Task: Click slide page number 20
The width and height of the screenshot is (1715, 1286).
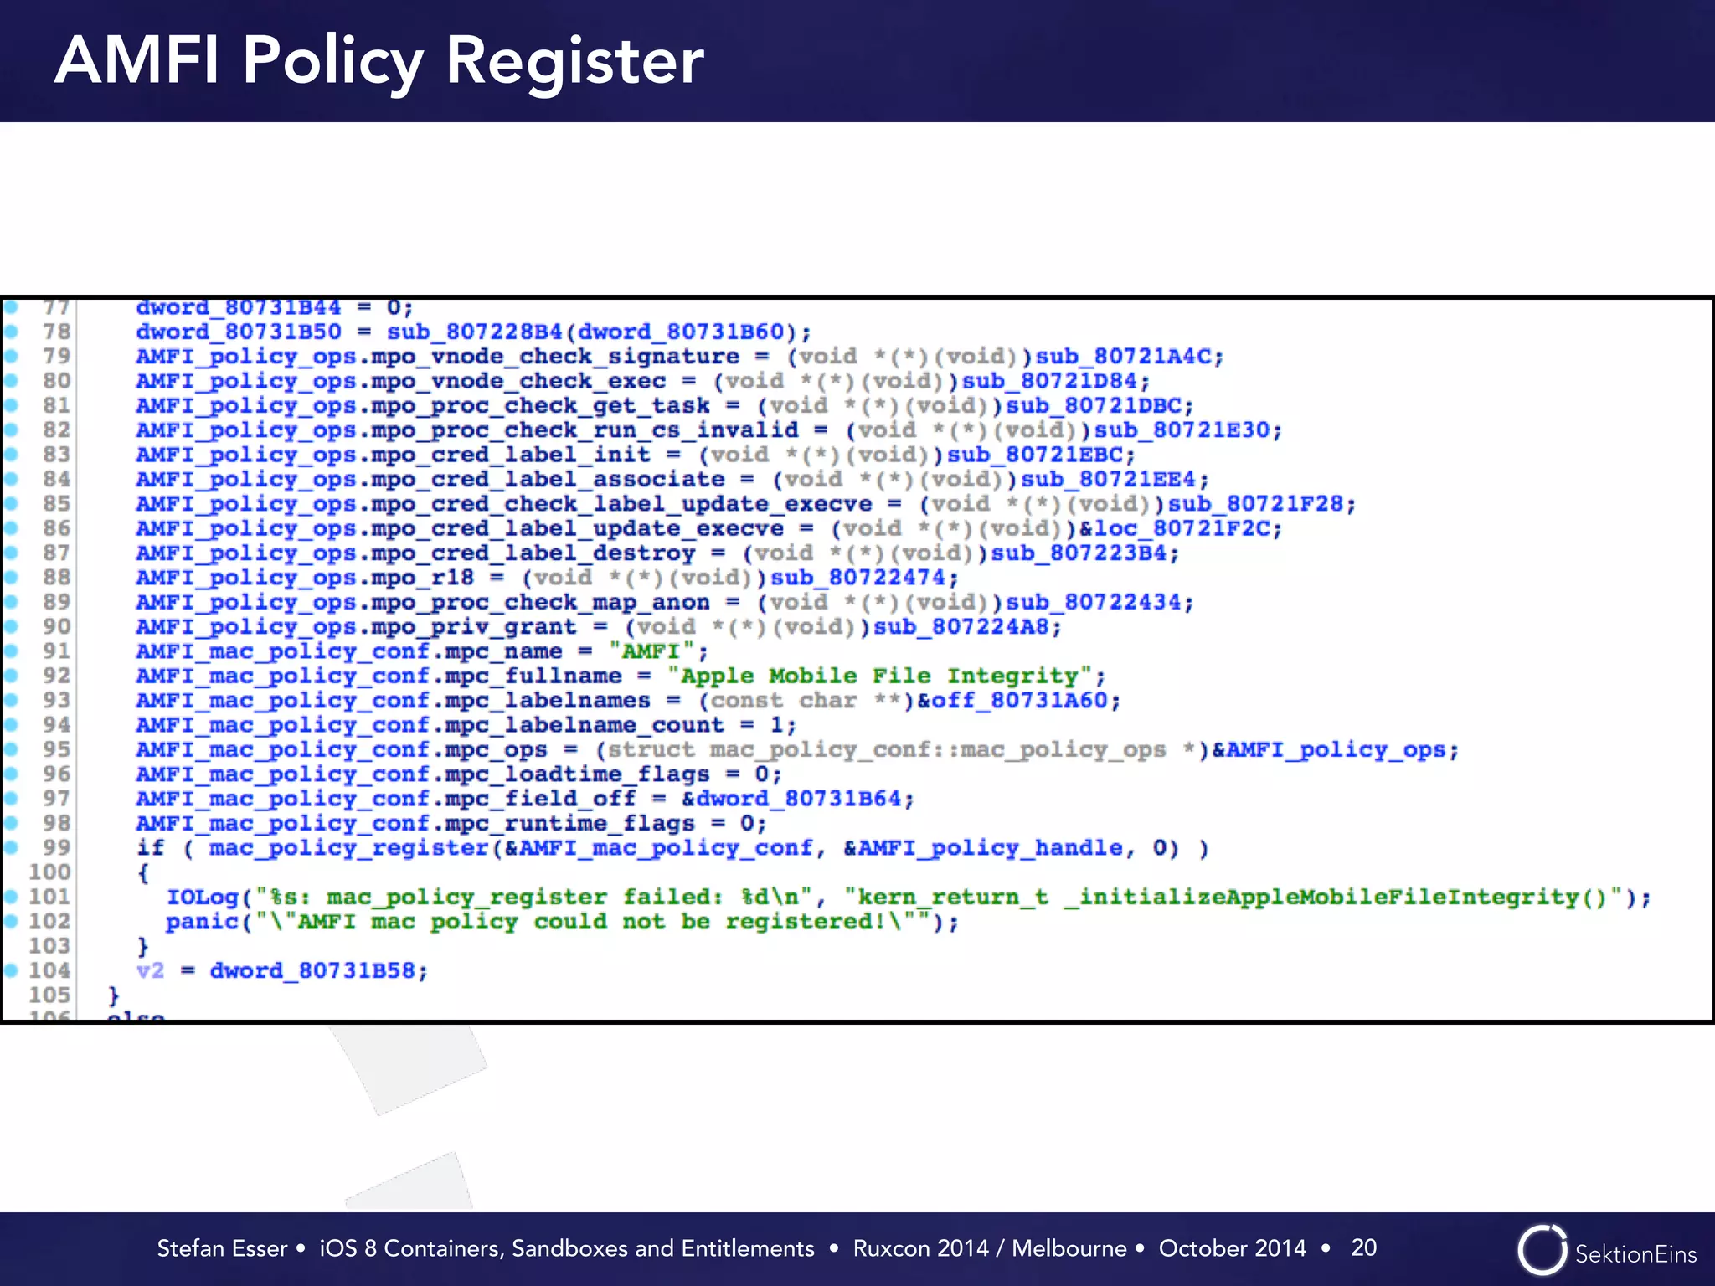Action: click(x=1364, y=1247)
